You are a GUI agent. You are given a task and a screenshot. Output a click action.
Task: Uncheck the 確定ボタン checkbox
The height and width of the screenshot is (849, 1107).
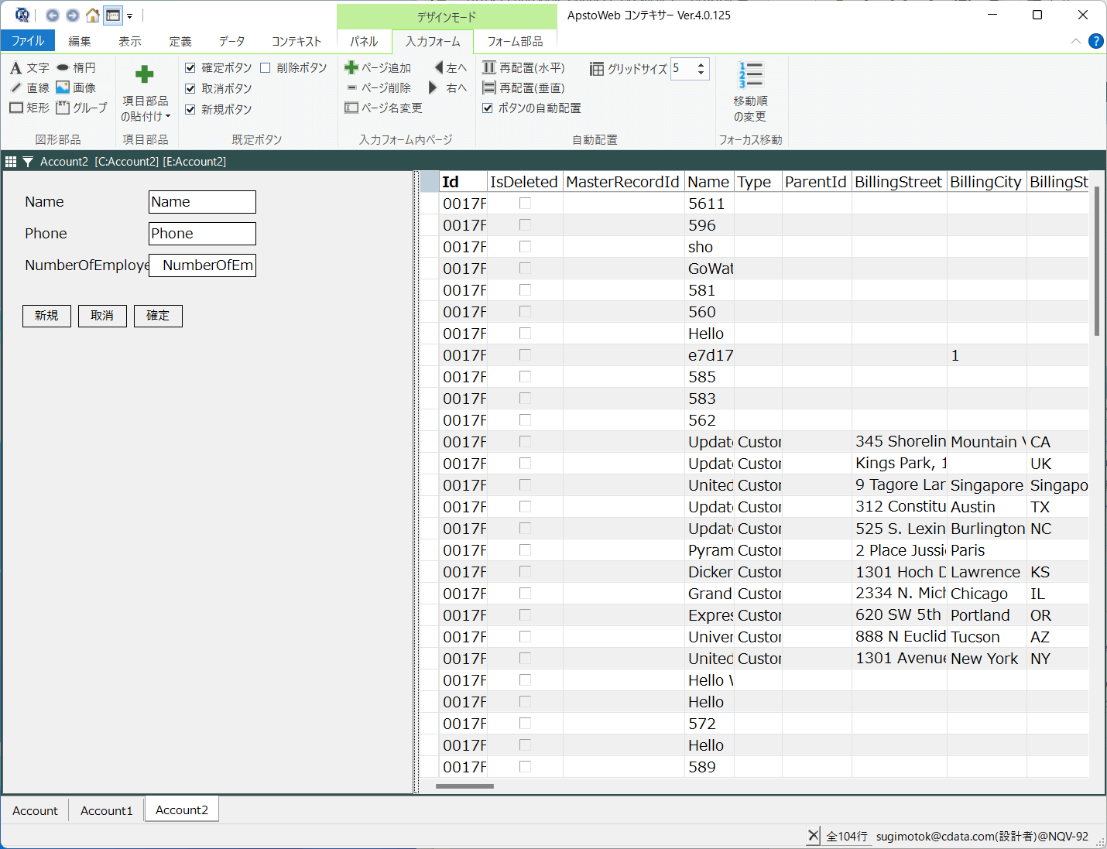pos(190,68)
